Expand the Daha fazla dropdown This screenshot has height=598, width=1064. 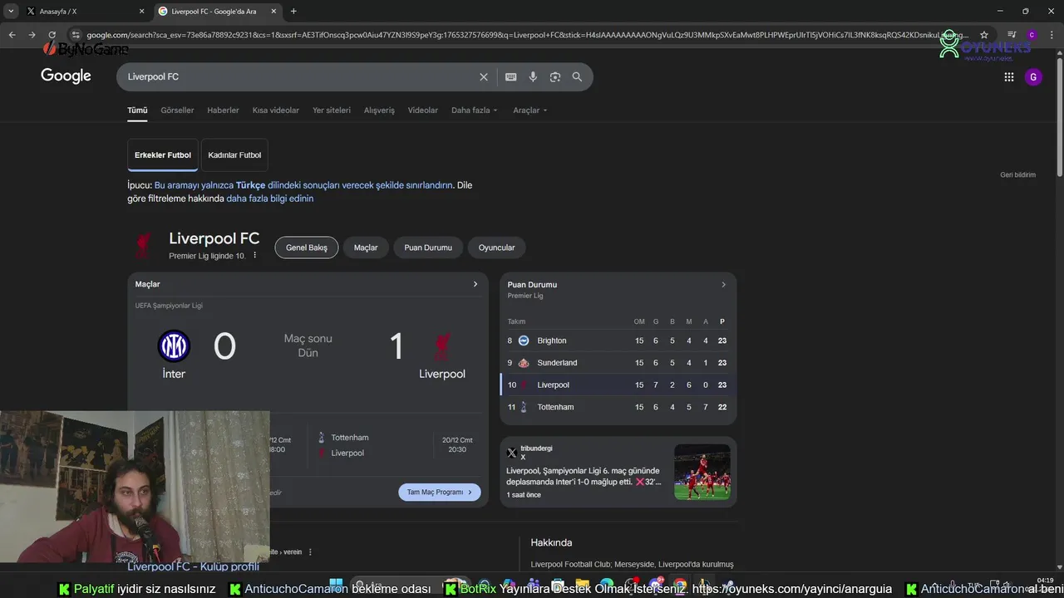pos(475,110)
